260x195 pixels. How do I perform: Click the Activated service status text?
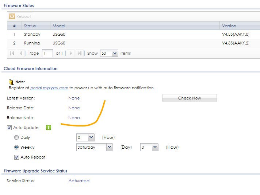point(79,180)
